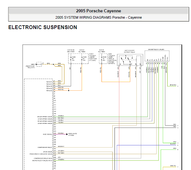The image size is (191, 170).
Task: Click the 'A10' connector pin number
Action: point(55,100)
